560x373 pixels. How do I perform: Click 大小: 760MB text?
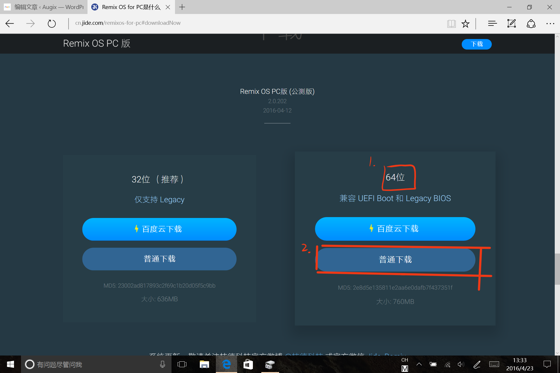pyautogui.click(x=395, y=302)
